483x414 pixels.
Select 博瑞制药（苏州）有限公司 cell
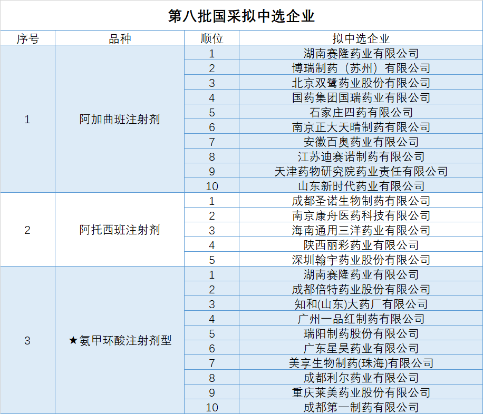[x=361, y=68]
